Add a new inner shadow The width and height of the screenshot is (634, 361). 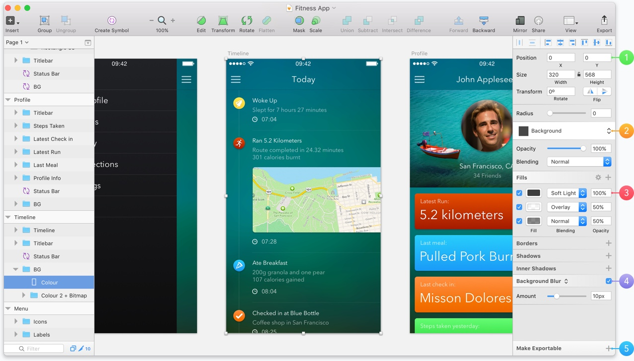pyautogui.click(x=608, y=268)
